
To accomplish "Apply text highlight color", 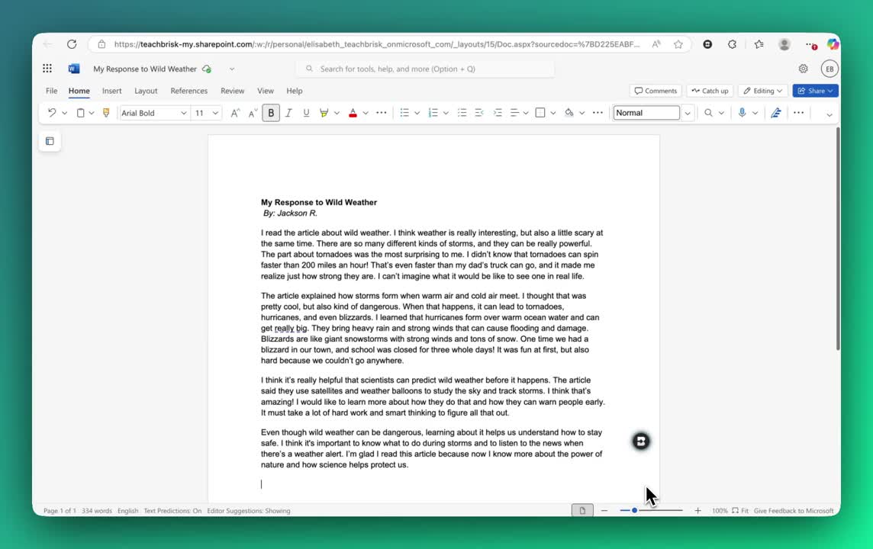I will tap(324, 113).
